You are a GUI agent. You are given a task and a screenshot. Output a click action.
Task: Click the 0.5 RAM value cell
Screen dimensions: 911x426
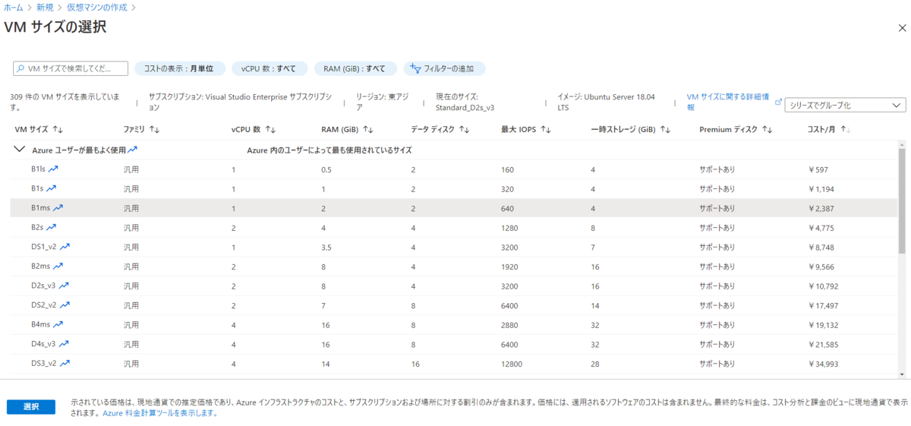tap(326, 169)
